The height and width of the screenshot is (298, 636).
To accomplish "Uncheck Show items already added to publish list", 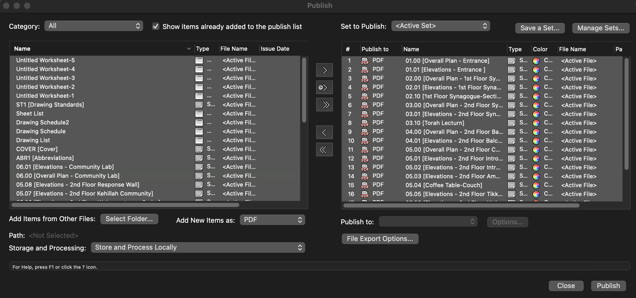I will tap(156, 26).
